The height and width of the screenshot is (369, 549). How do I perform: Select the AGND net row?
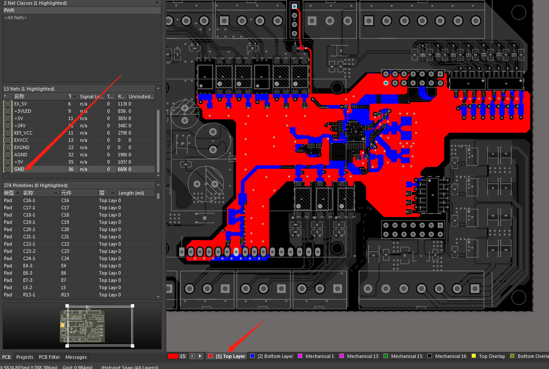(x=80, y=155)
